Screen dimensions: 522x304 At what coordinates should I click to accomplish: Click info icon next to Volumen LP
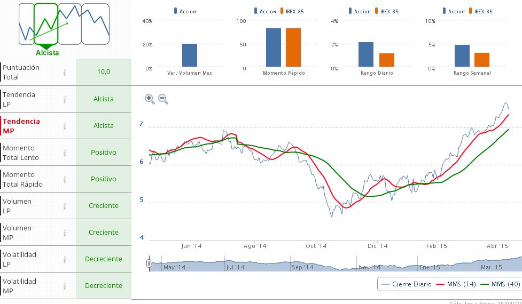point(65,206)
